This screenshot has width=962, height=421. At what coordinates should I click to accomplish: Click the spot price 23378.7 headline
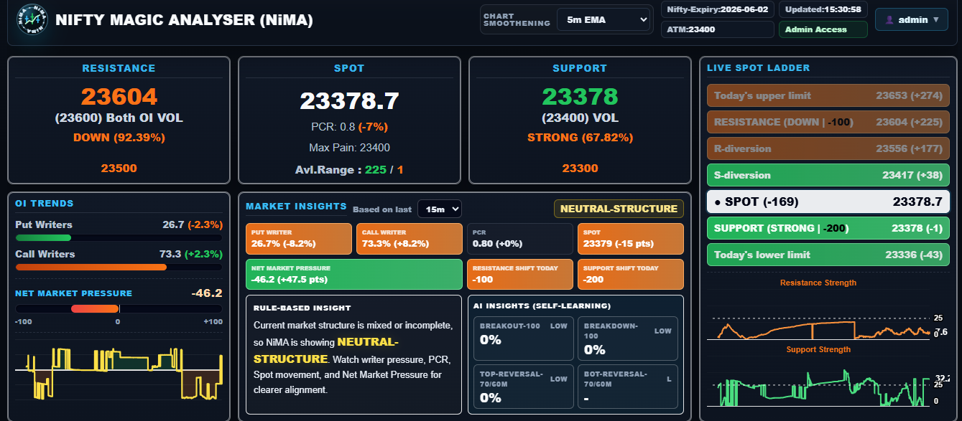point(349,101)
